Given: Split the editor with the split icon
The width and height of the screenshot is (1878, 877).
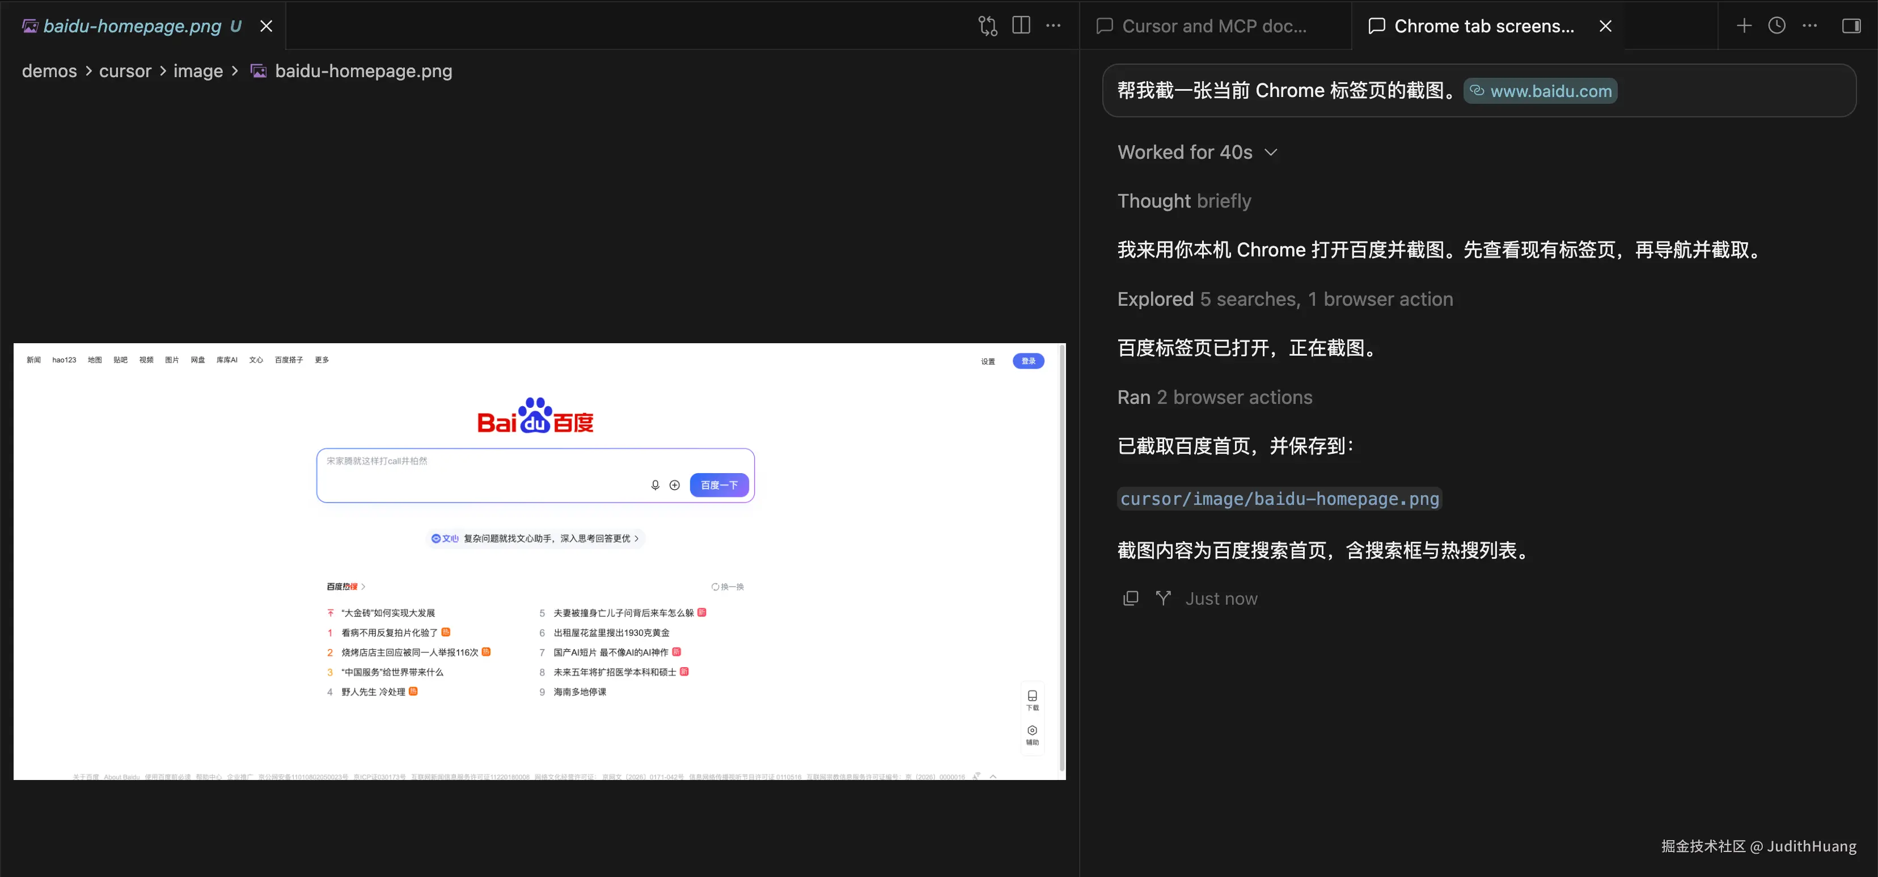Looking at the screenshot, I should 1021,26.
